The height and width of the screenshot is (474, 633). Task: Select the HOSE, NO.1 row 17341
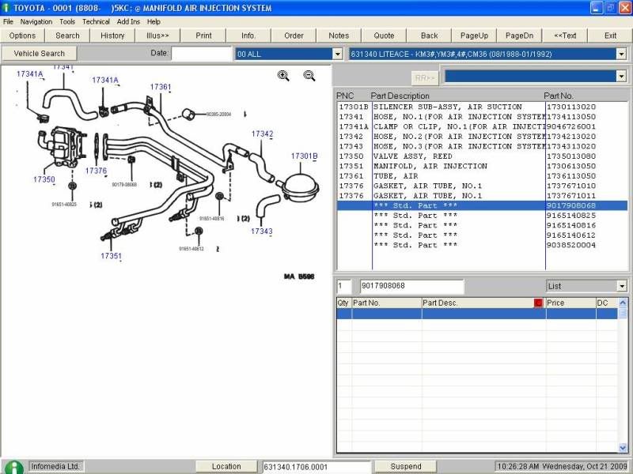tap(482, 117)
